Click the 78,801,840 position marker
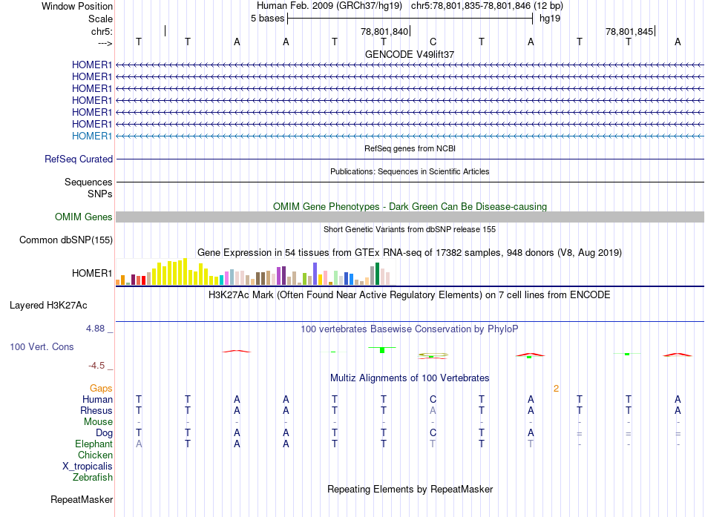This screenshot has height=517, width=705. [x=384, y=31]
